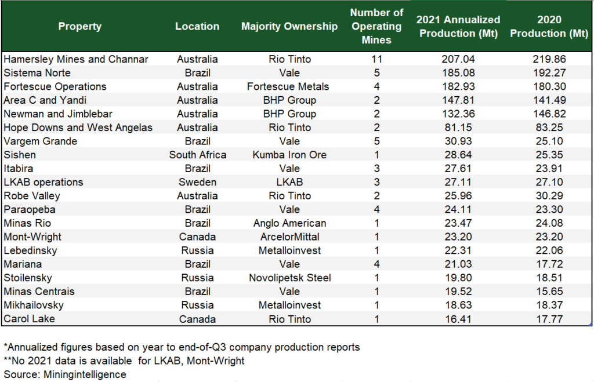Select the 146.82 production value
This screenshot has height=382, width=594.
tap(549, 114)
